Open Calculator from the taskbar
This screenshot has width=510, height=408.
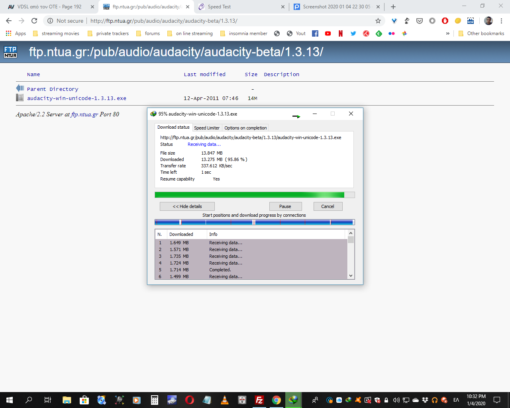pyautogui.click(x=155, y=400)
